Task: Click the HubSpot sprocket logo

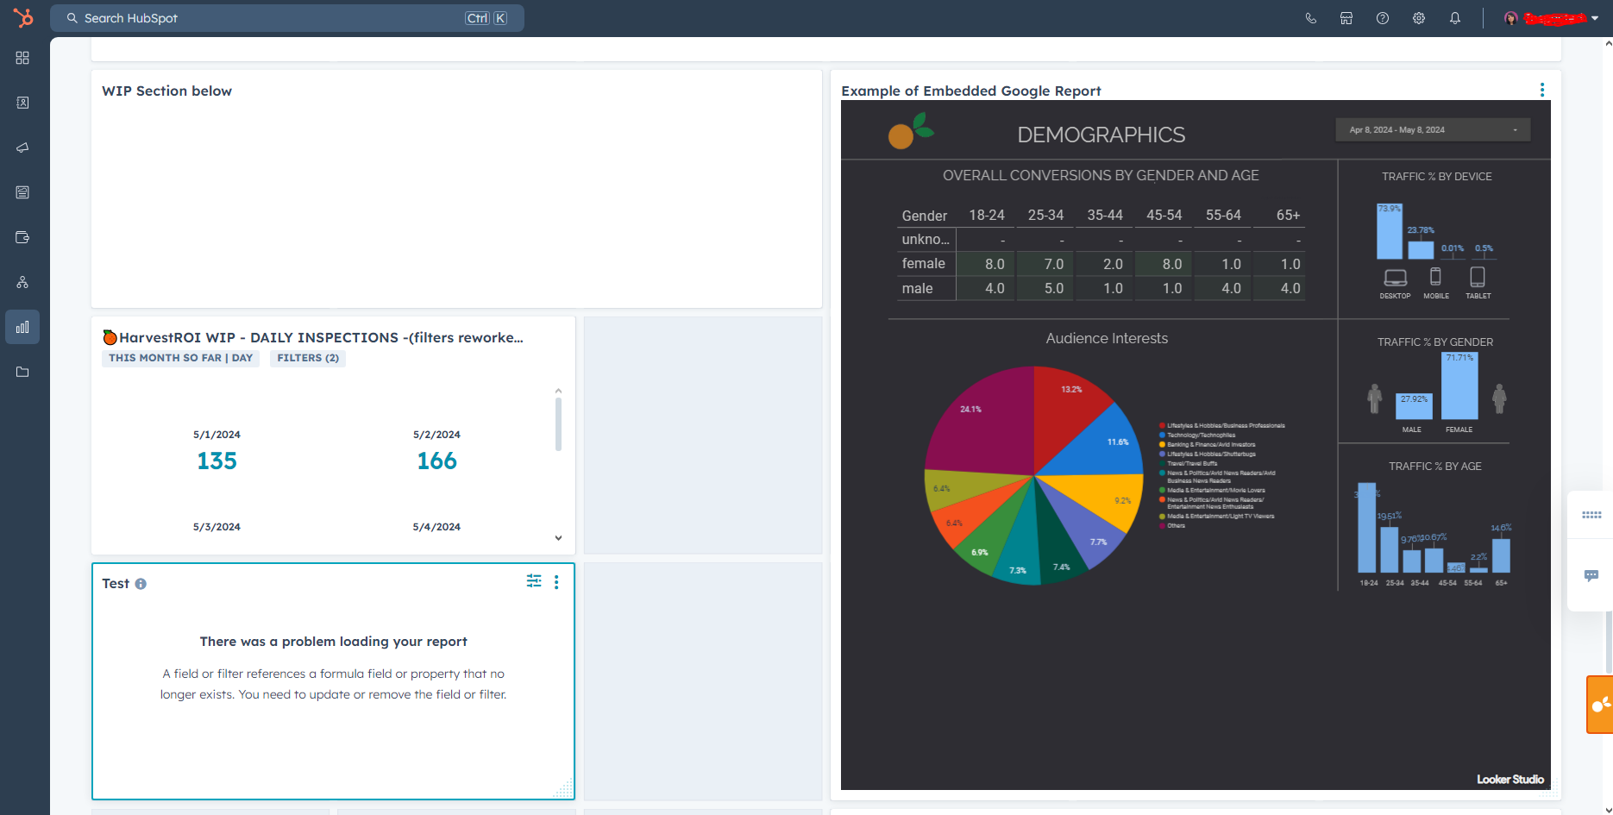Action: (23, 17)
